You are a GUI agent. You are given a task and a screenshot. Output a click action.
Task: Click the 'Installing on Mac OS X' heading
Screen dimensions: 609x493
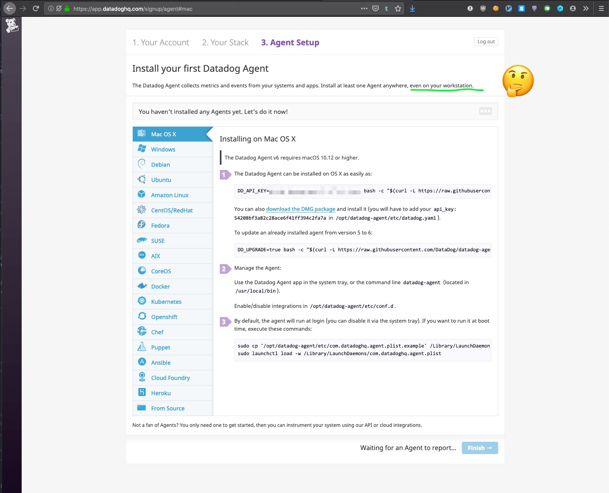(x=258, y=139)
